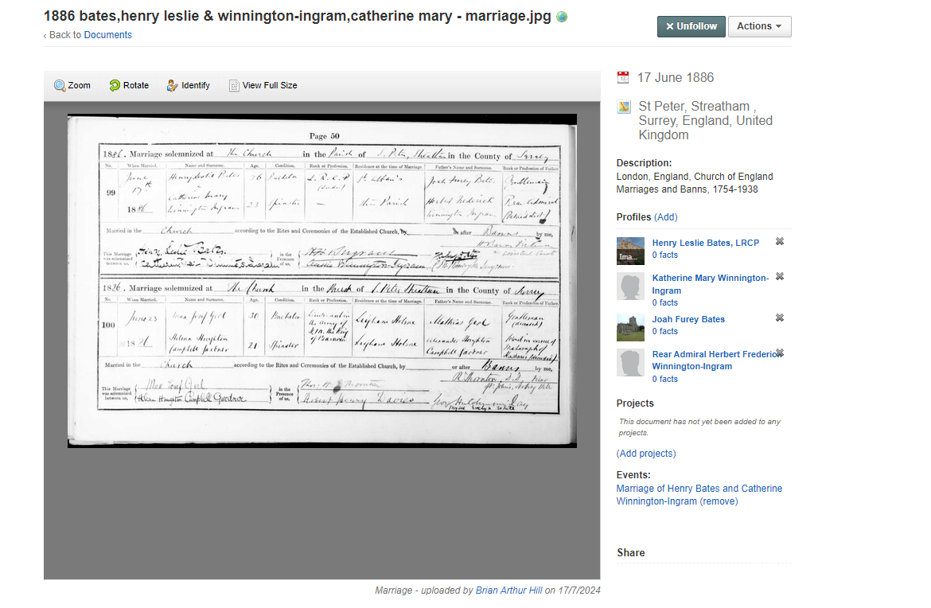Image resolution: width=931 pixels, height=608 pixels.
Task: Click the Rotate image icon
Action: tap(115, 86)
